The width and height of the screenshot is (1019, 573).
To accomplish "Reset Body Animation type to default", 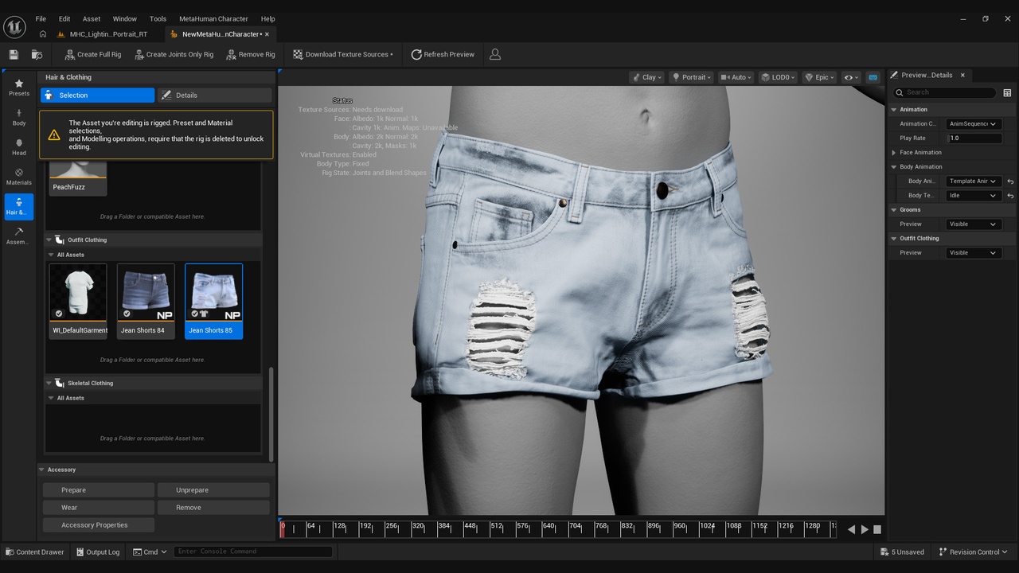I will (1010, 181).
